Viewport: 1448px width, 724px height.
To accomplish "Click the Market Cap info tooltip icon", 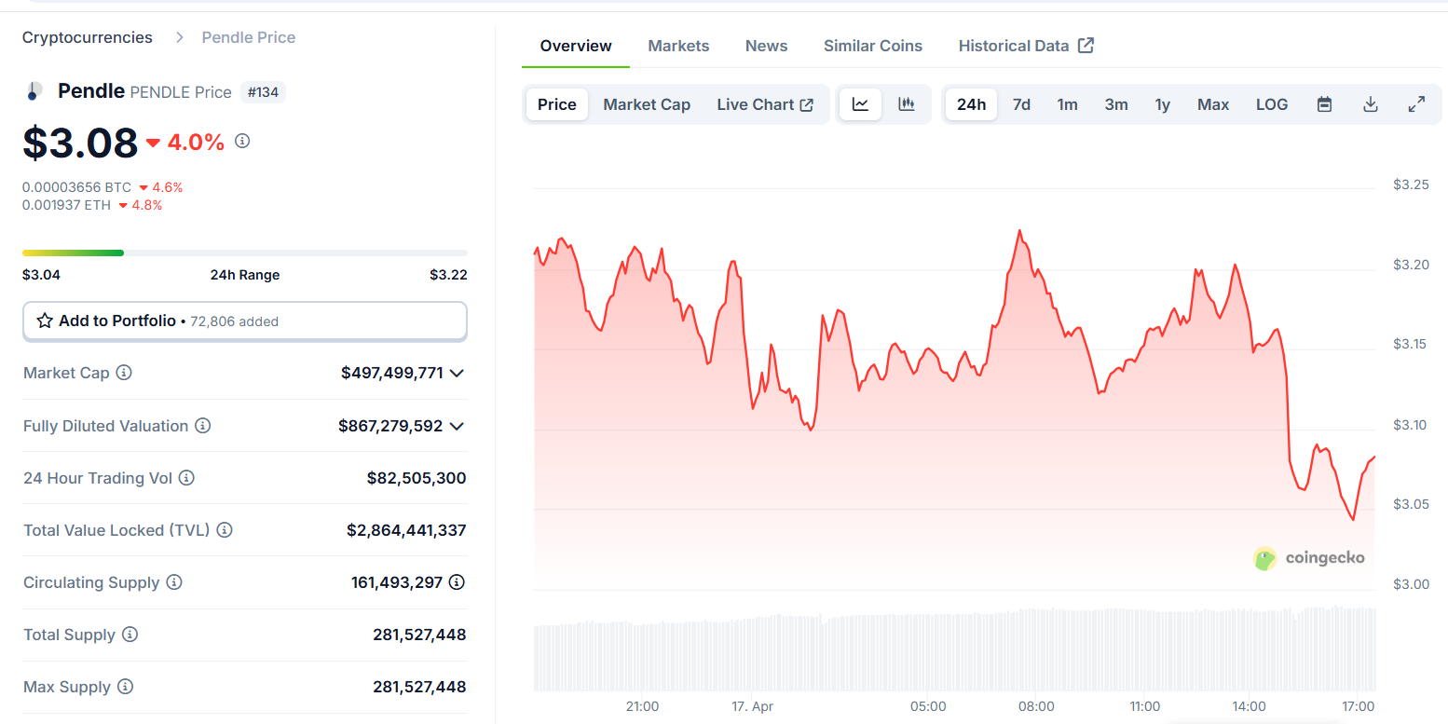I will point(124,372).
